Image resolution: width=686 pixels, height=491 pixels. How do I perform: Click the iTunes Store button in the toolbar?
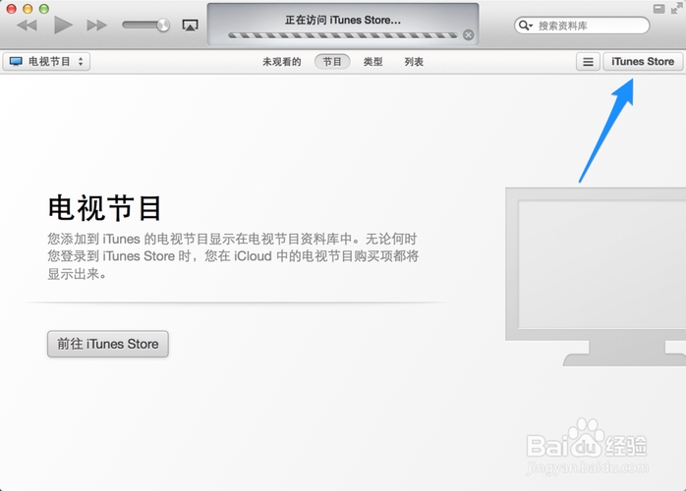643,62
